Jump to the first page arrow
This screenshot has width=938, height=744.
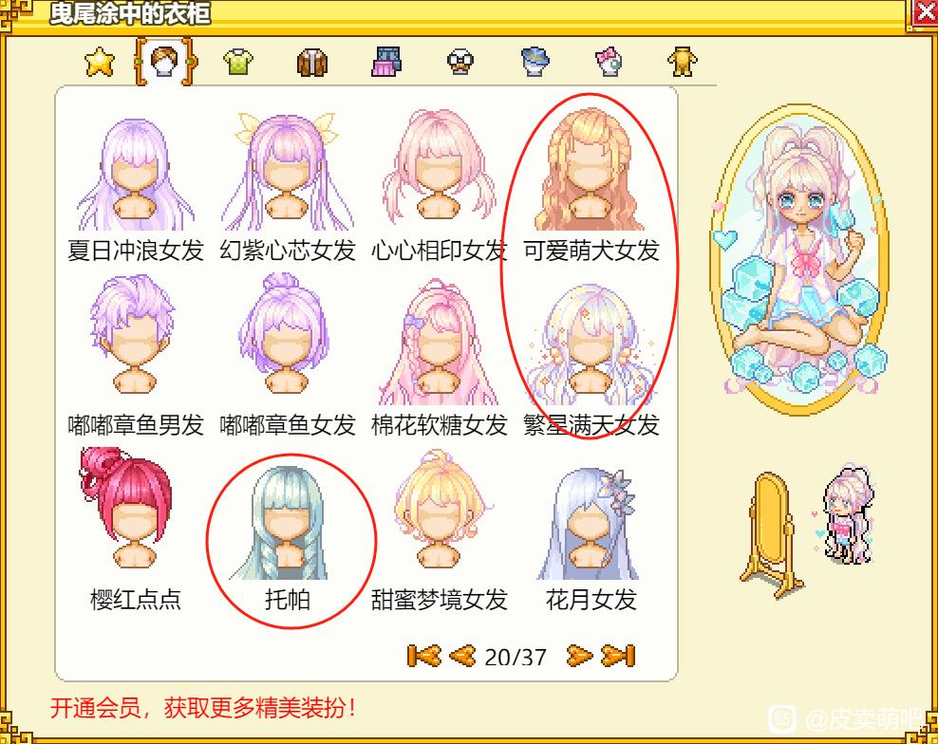tap(423, 656)
